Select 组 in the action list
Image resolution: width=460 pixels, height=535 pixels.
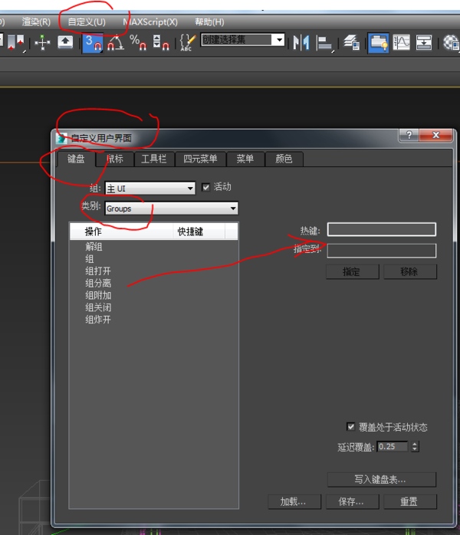pos(90,259)
